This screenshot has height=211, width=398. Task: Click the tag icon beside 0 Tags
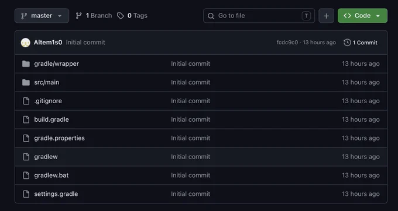click(121, 16)
